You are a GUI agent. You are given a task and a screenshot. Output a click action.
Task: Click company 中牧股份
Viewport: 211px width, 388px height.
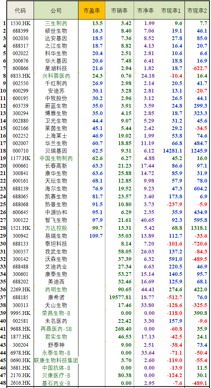tap(56, 98)
